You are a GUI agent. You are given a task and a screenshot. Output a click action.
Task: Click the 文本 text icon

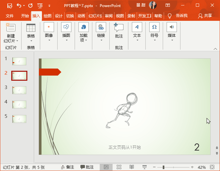click(x=137, y=27)
